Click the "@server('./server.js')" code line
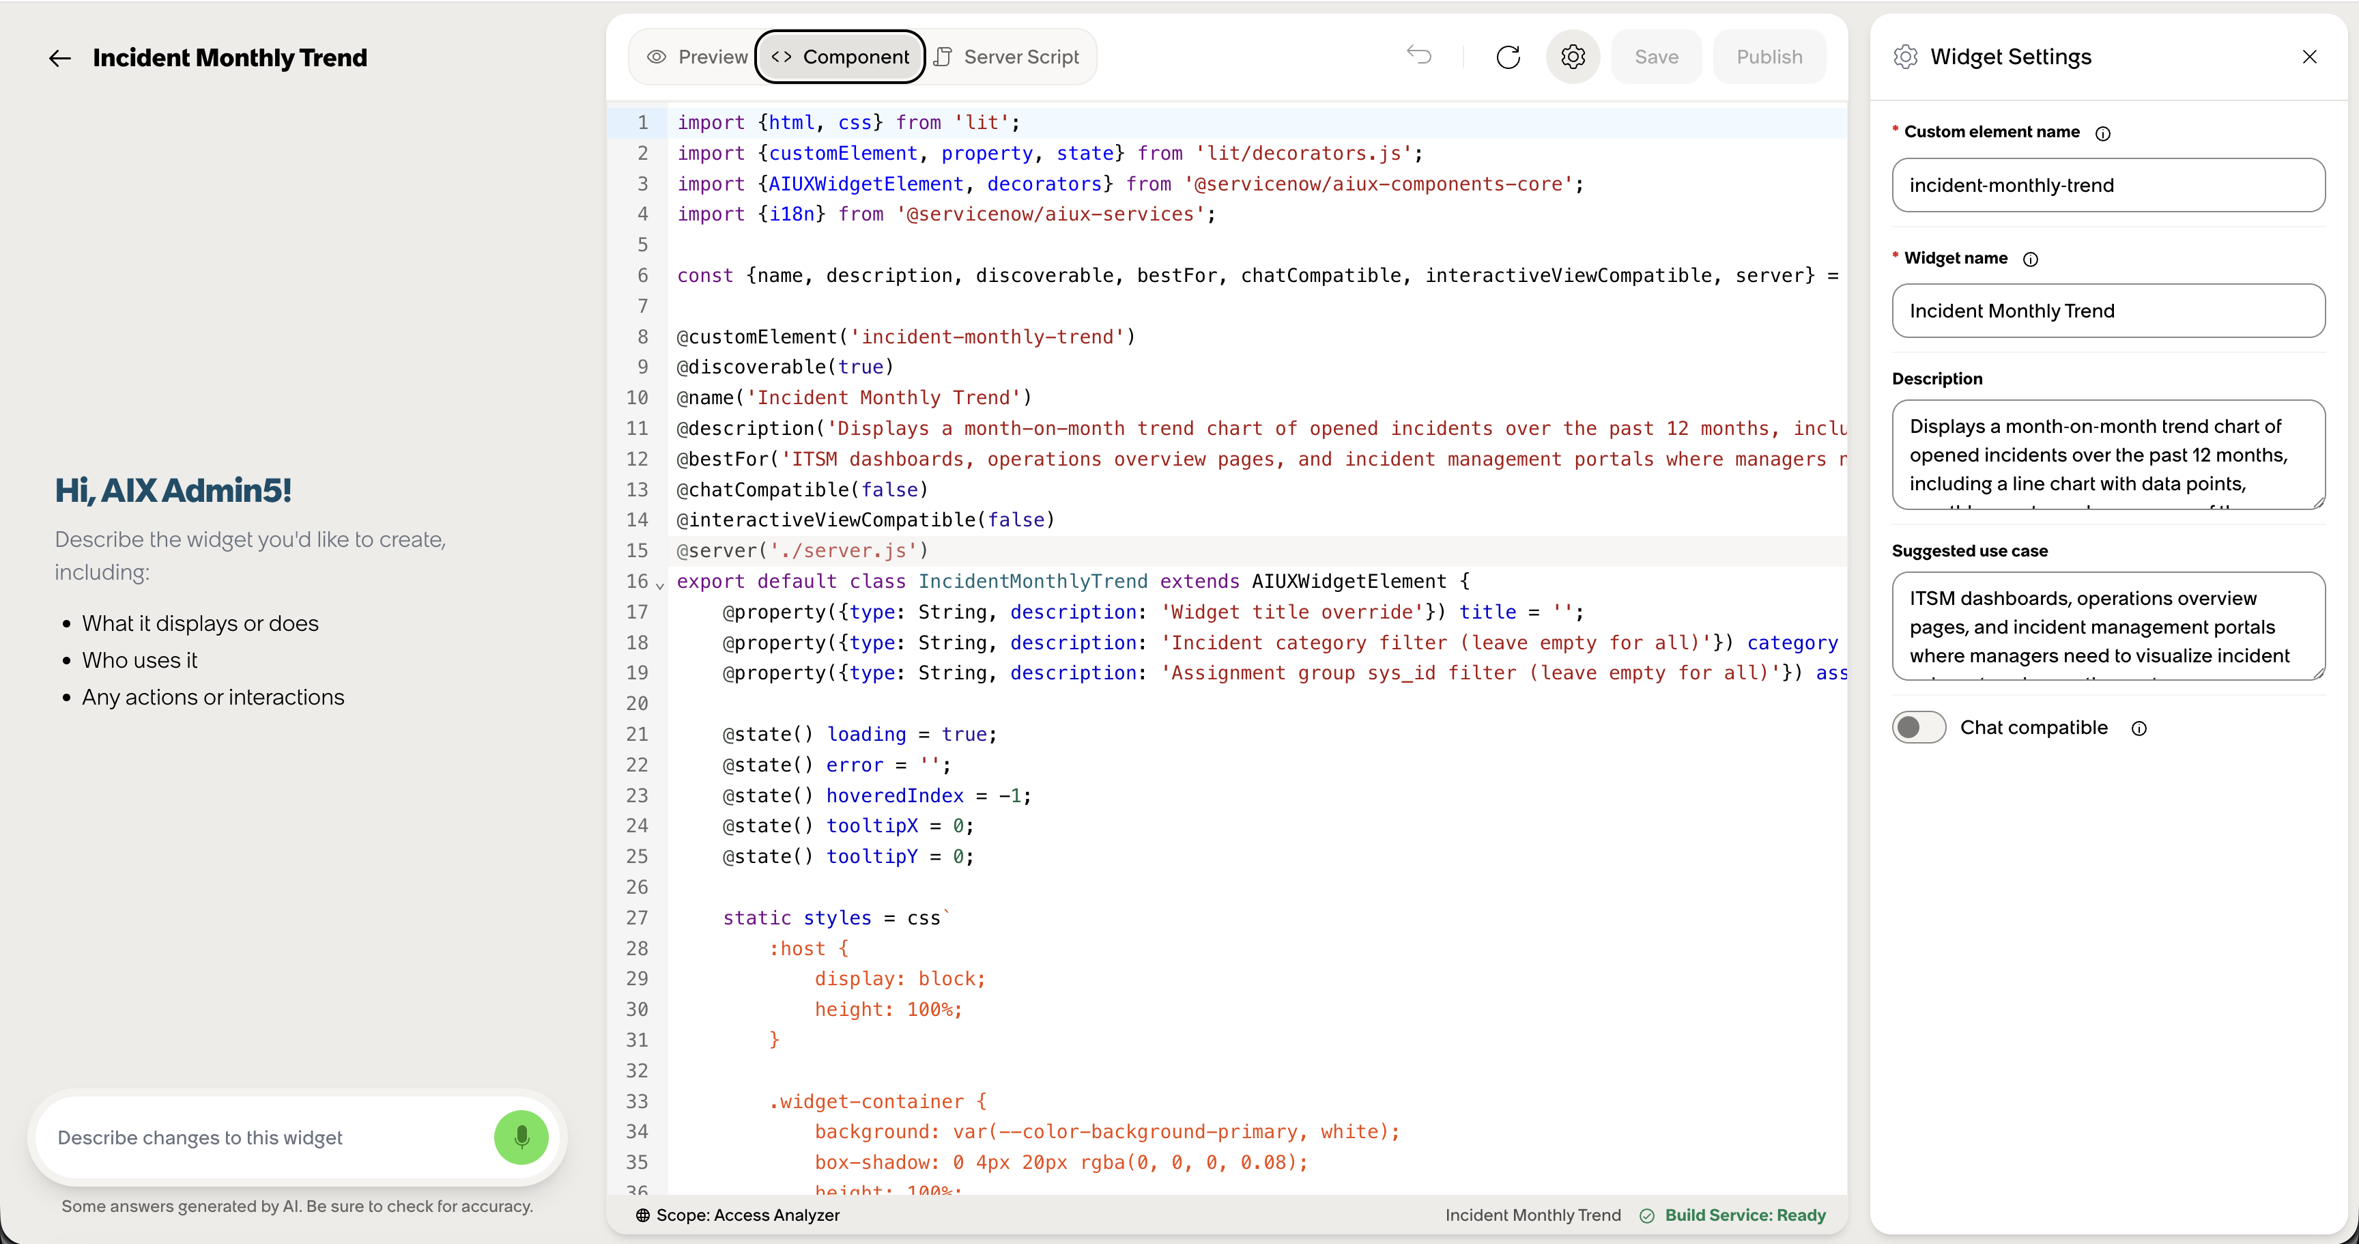 coord(802,550)
